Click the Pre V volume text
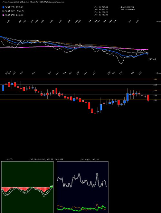The height and width of the screenshot is (213, 161). tap(128, 9)
